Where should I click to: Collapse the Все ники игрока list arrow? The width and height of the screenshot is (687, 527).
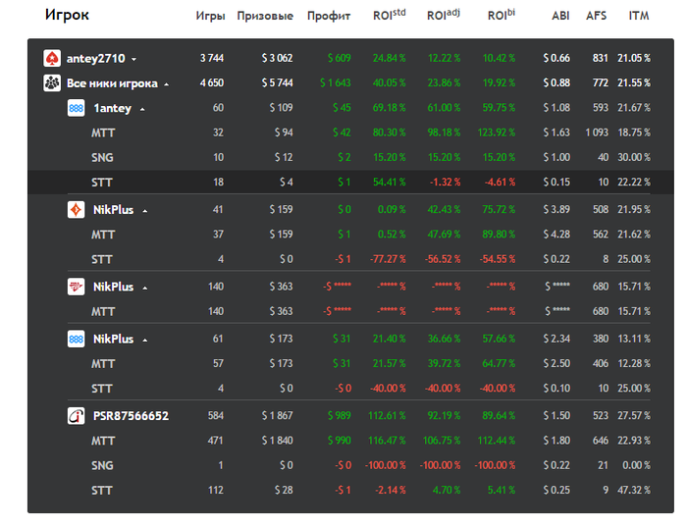pyautogui.click(x=166, y=84)
